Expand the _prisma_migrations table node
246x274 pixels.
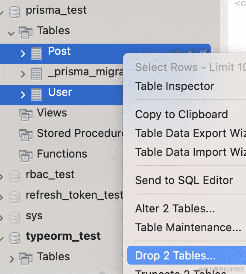[x=23, y=74]
